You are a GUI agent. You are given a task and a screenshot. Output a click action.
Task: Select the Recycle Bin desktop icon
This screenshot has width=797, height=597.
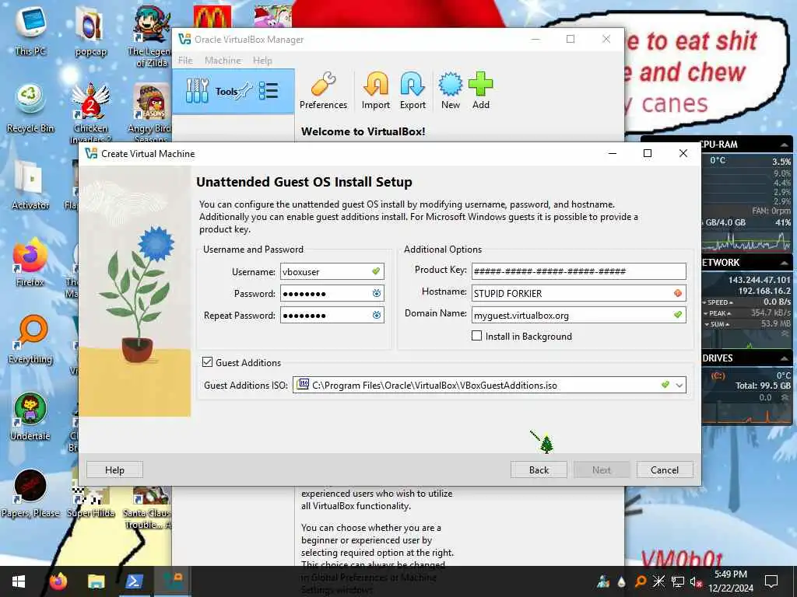(30, 109)
